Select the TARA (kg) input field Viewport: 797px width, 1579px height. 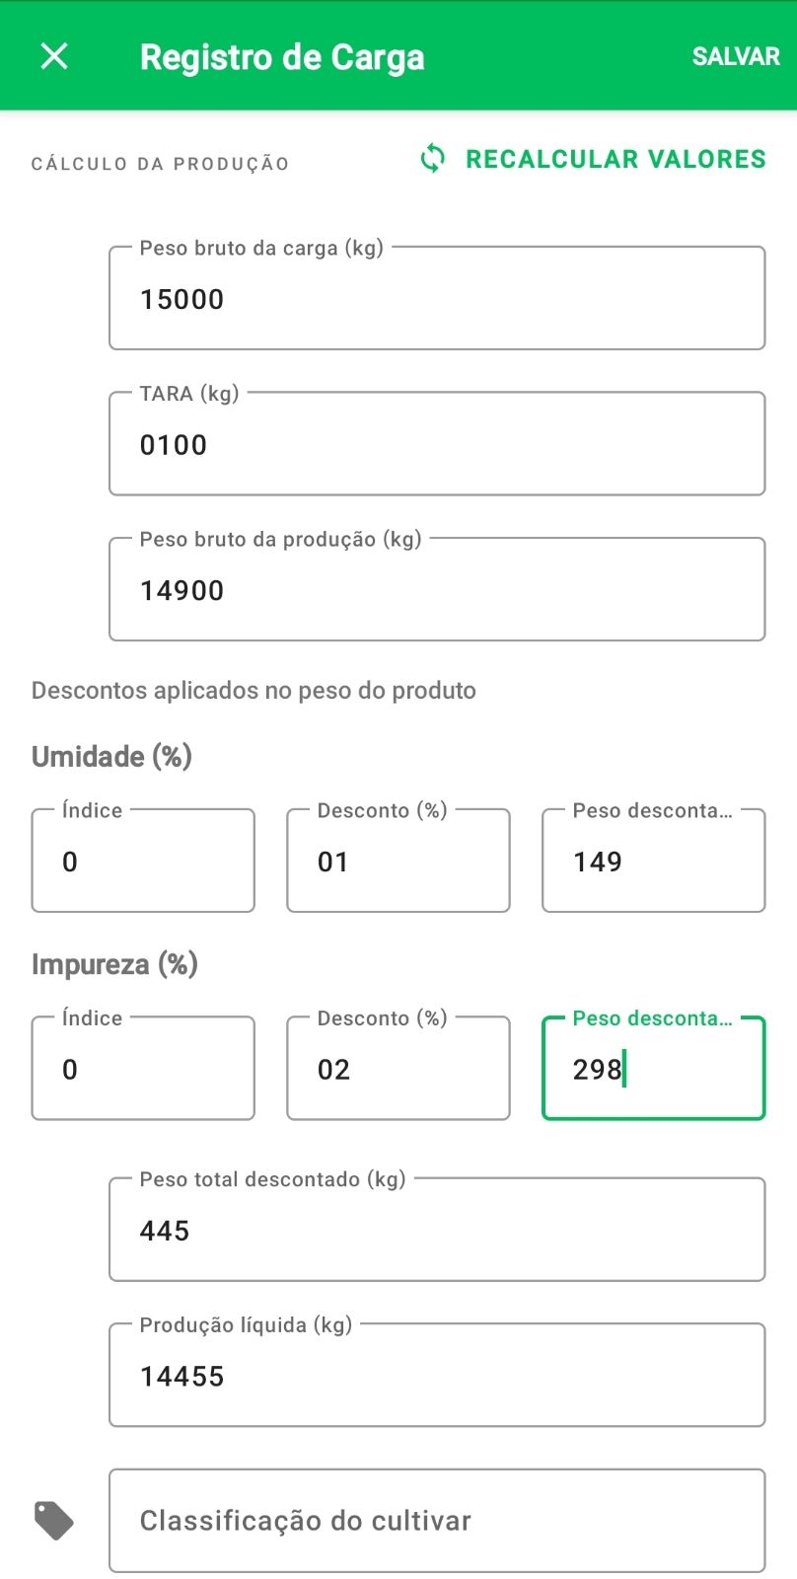pyautogui.click(x=437, y=443)
